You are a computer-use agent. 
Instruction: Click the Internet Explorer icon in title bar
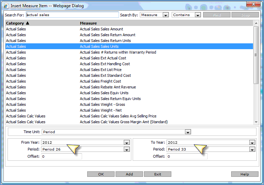tap(6, 6)
